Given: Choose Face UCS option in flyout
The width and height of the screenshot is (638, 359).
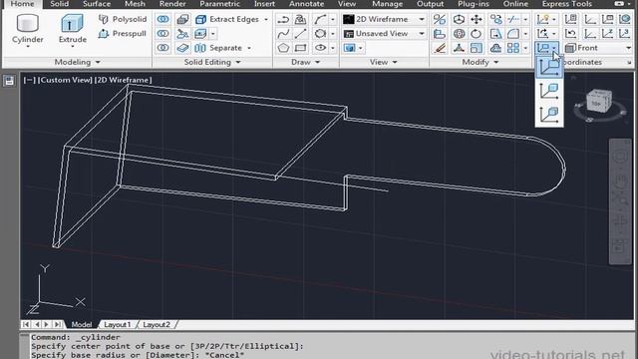Looking at the screenshot, I should pyautogui.click(x=549, y=114).
